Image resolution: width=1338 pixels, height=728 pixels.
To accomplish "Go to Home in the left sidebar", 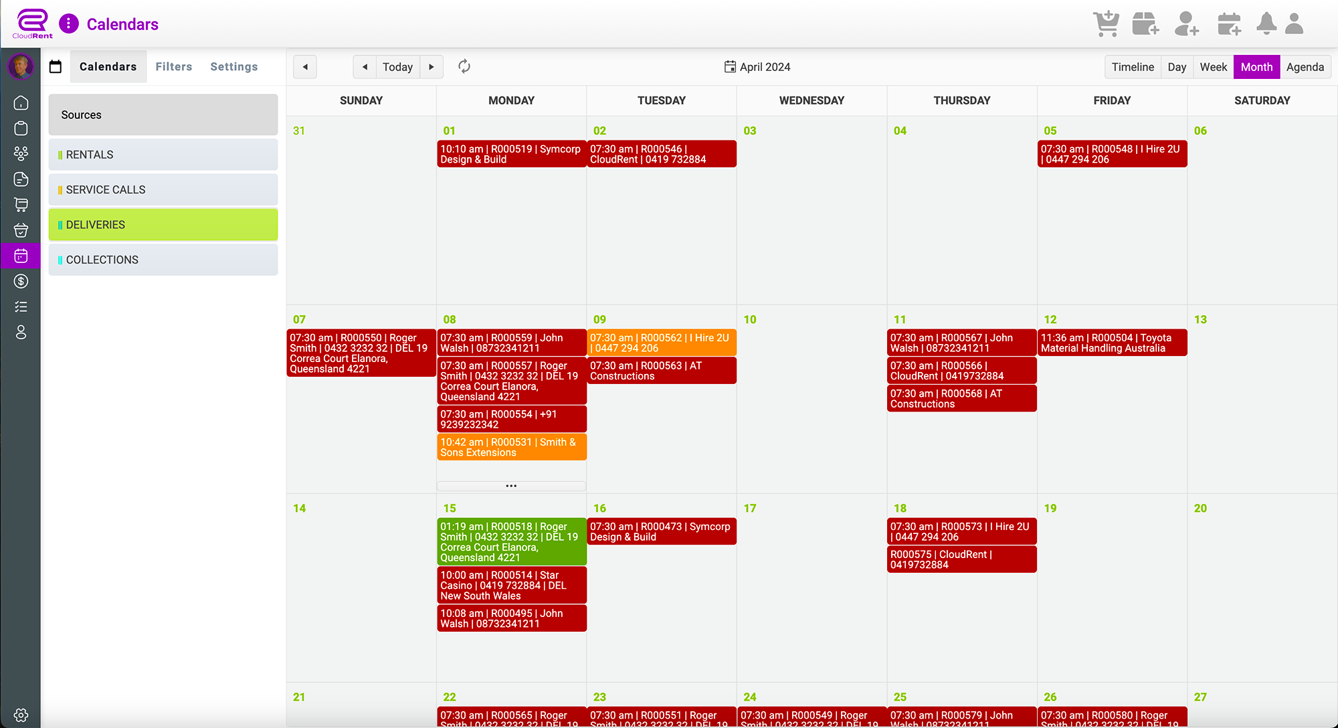I will [x=21, y=102].
